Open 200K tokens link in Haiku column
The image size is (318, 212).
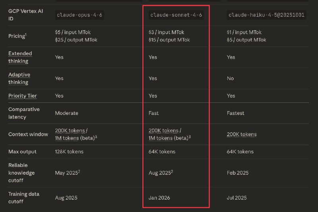[242, 134]
